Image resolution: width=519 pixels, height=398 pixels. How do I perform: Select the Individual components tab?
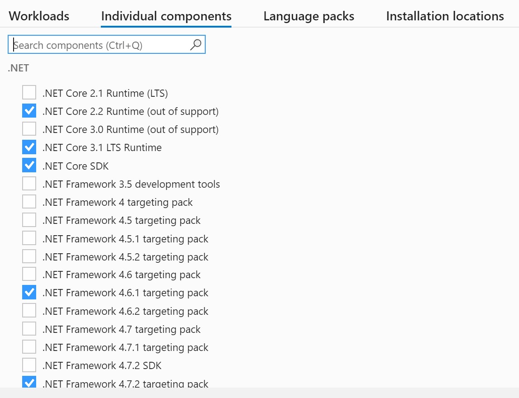coord(166,16)
